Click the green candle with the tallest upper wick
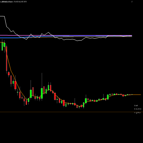The width and height of the screenshot is (143, 143). (42, 93)
